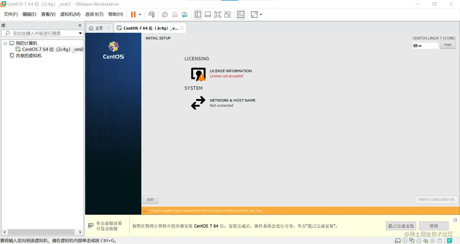Click the 帮助 button in install bar

pos(434,226)
